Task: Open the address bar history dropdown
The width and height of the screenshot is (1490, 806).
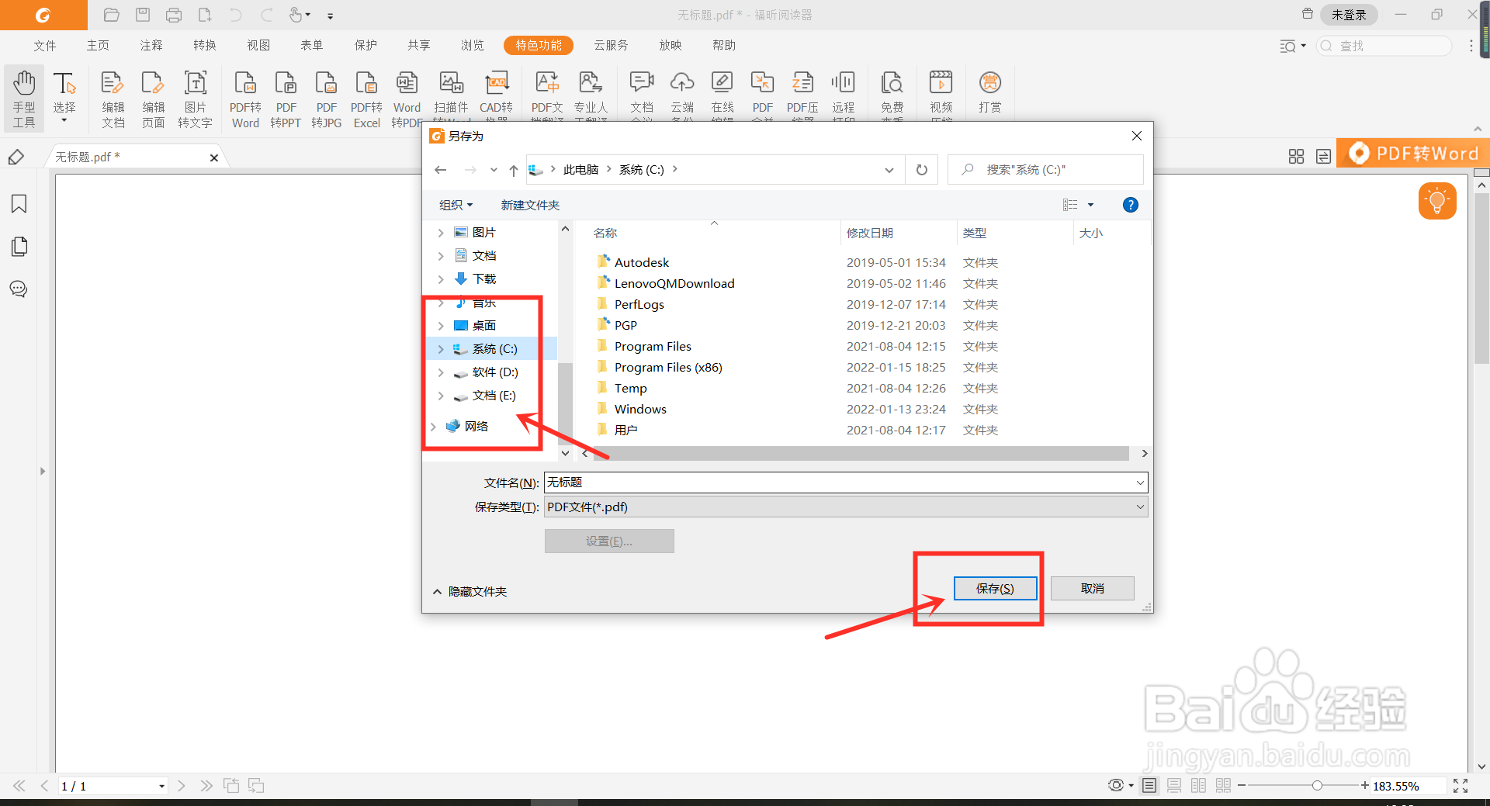Action: coord(889,170)
